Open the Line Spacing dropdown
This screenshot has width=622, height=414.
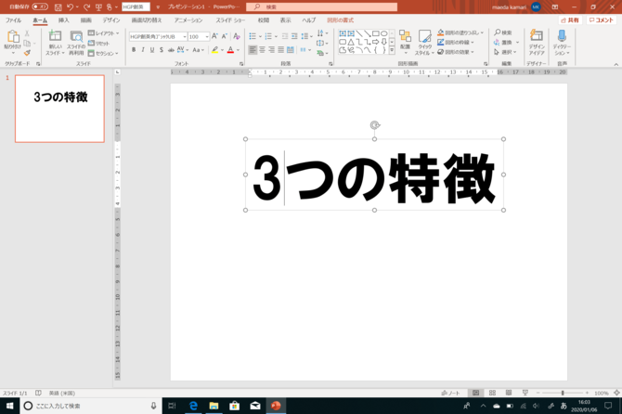[x=306, y=36]
